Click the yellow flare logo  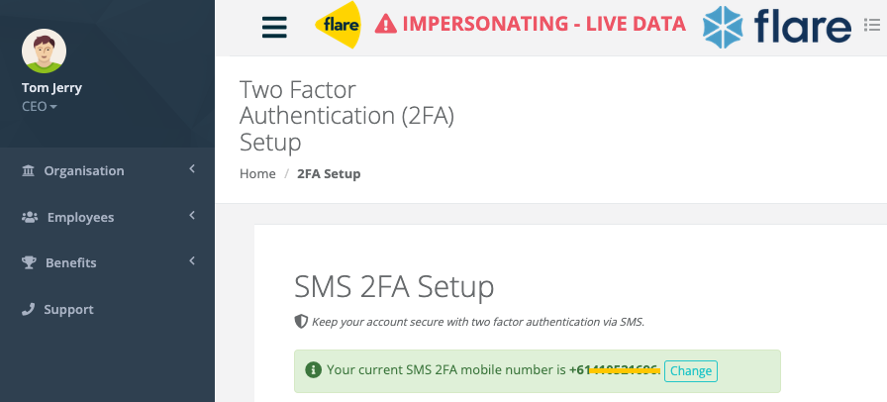pyautogui.click(x=338, y=25)
